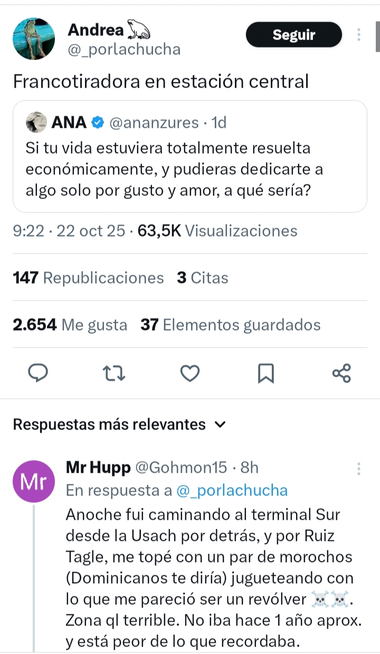Open Mr Hupp reply three-dot menu
Viewport: 380px width, 654px height.
[359, 469]
